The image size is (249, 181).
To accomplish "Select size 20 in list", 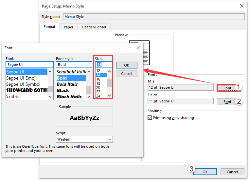I will 101,88.
